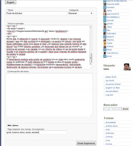Click the avatar icon next to Arkhos
The height and width of the screenshot is (146, 133).
point(105,46)
